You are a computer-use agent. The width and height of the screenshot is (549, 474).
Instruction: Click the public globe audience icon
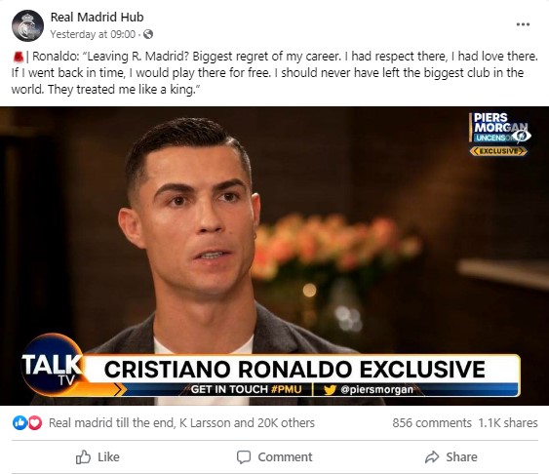pyautogui.click(x=148, y=34)
